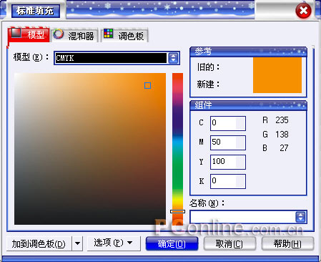Click the 取消 button
The height and width of the screenshot is (262, 321).
[229, 243]
